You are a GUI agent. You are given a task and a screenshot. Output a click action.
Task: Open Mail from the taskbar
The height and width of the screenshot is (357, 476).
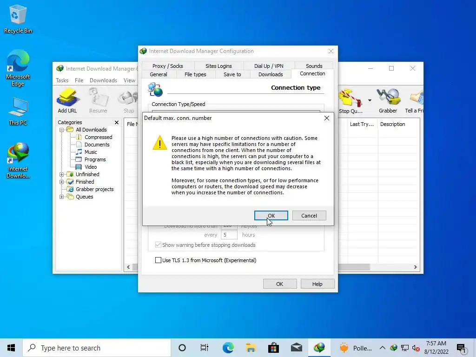[296, 348]
